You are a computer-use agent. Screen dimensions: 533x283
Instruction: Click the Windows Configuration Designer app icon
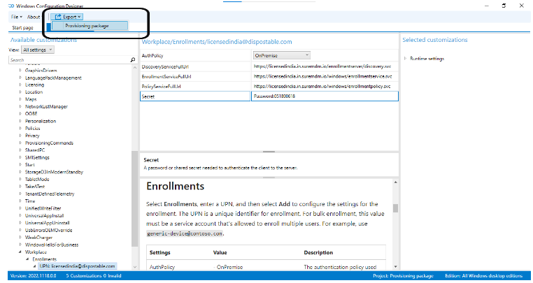11,6
